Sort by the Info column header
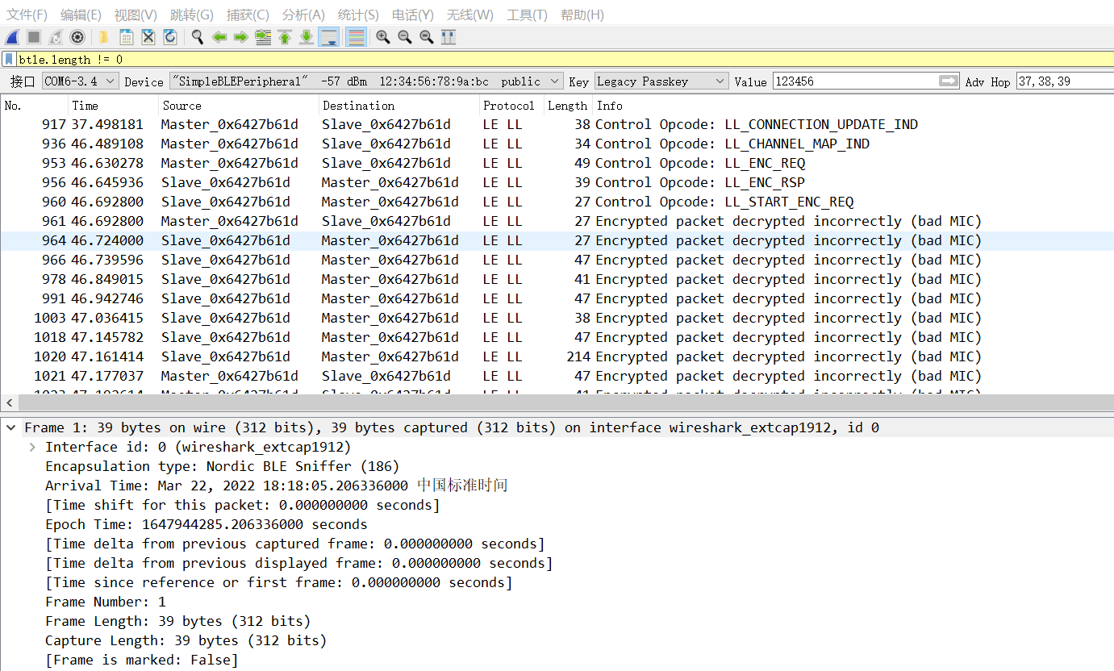 853,106
